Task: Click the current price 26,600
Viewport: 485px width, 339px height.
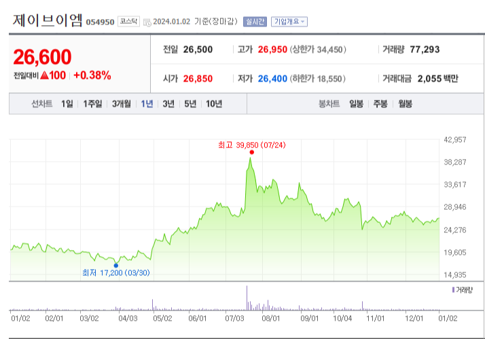Action: pos(42,57)
